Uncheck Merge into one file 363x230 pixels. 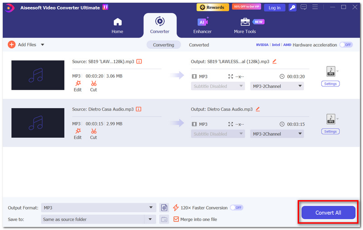[x=176, y=219]
